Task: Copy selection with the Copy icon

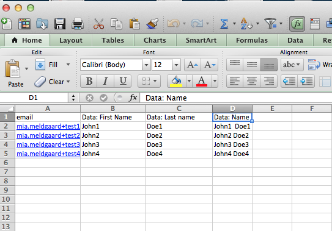Action: (x=116, y=23)
